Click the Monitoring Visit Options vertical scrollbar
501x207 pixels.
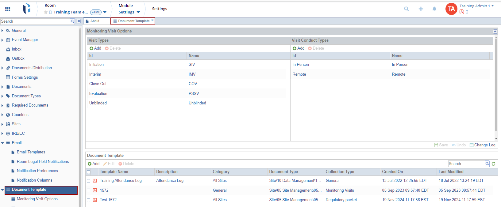[x=496, y=86]
